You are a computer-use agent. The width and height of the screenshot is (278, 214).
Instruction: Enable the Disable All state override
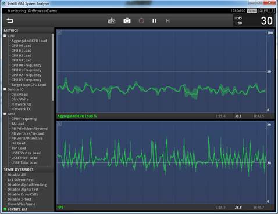[16, 175]
